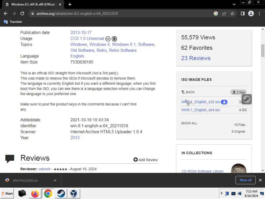Open the English language link
This screenshot has width=265, height=199.
pyautogui.click(x=77, y=56)
